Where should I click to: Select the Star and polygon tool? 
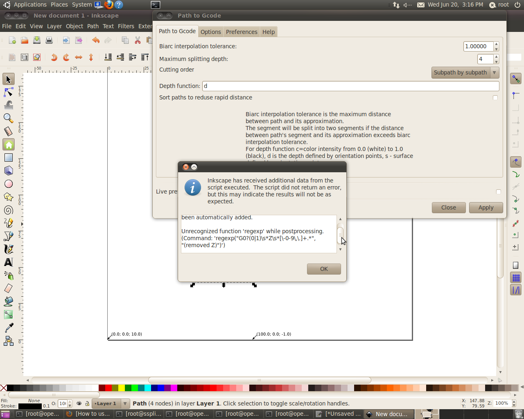(x=8, y=197)
